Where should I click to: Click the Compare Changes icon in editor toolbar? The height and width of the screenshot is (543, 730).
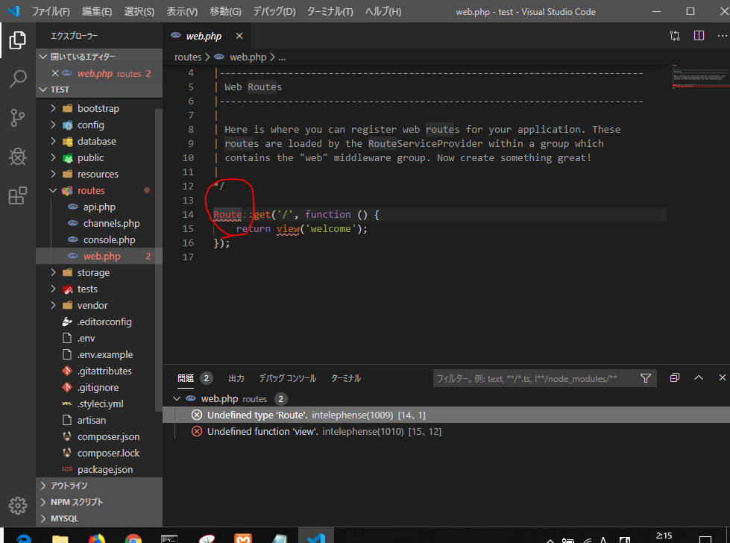675,36
